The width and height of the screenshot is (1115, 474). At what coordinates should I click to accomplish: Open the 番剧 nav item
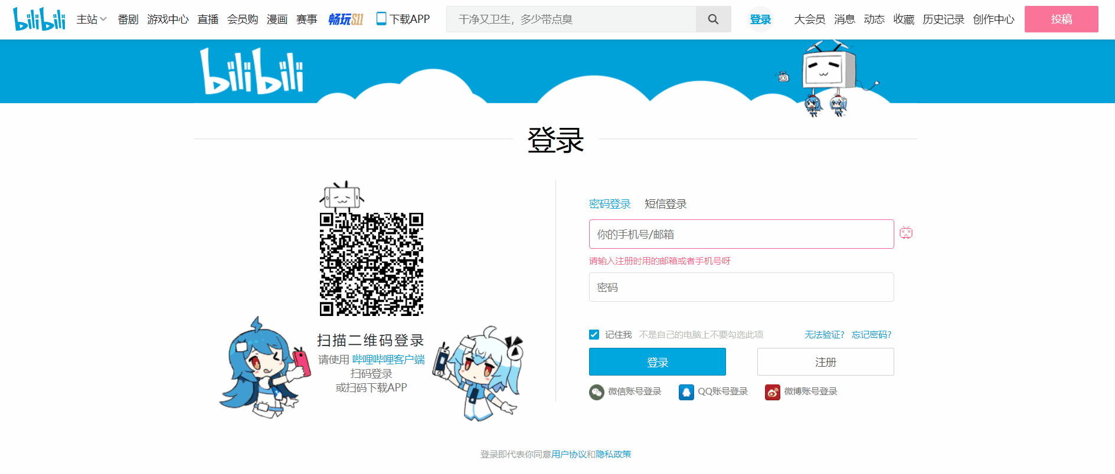point(128,19)
